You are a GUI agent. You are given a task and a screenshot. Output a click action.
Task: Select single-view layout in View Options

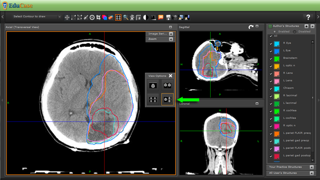coord(153,85)
